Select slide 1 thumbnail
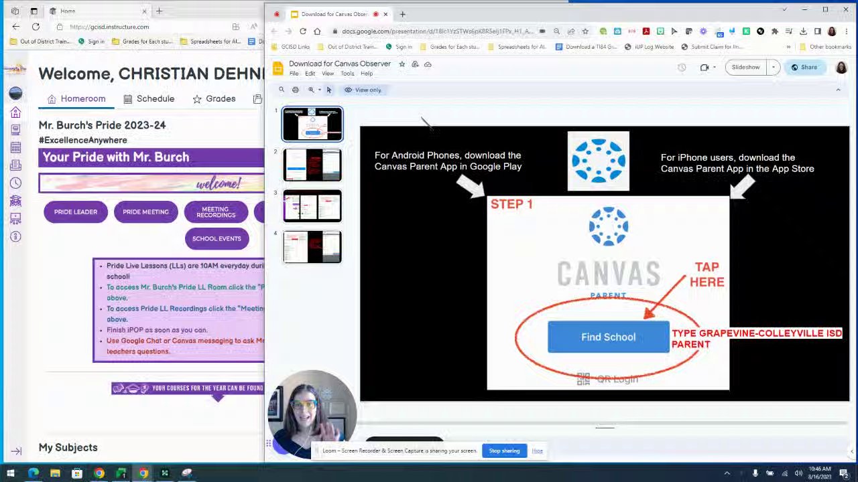 (312, 125)
